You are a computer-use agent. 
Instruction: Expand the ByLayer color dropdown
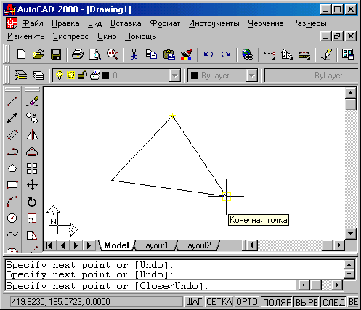click(x=252, y=76)
